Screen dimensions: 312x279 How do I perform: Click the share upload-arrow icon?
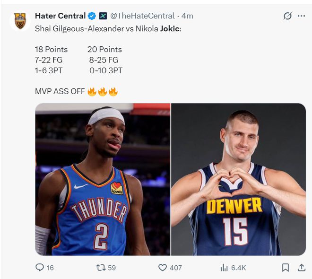tap(302, 268)
